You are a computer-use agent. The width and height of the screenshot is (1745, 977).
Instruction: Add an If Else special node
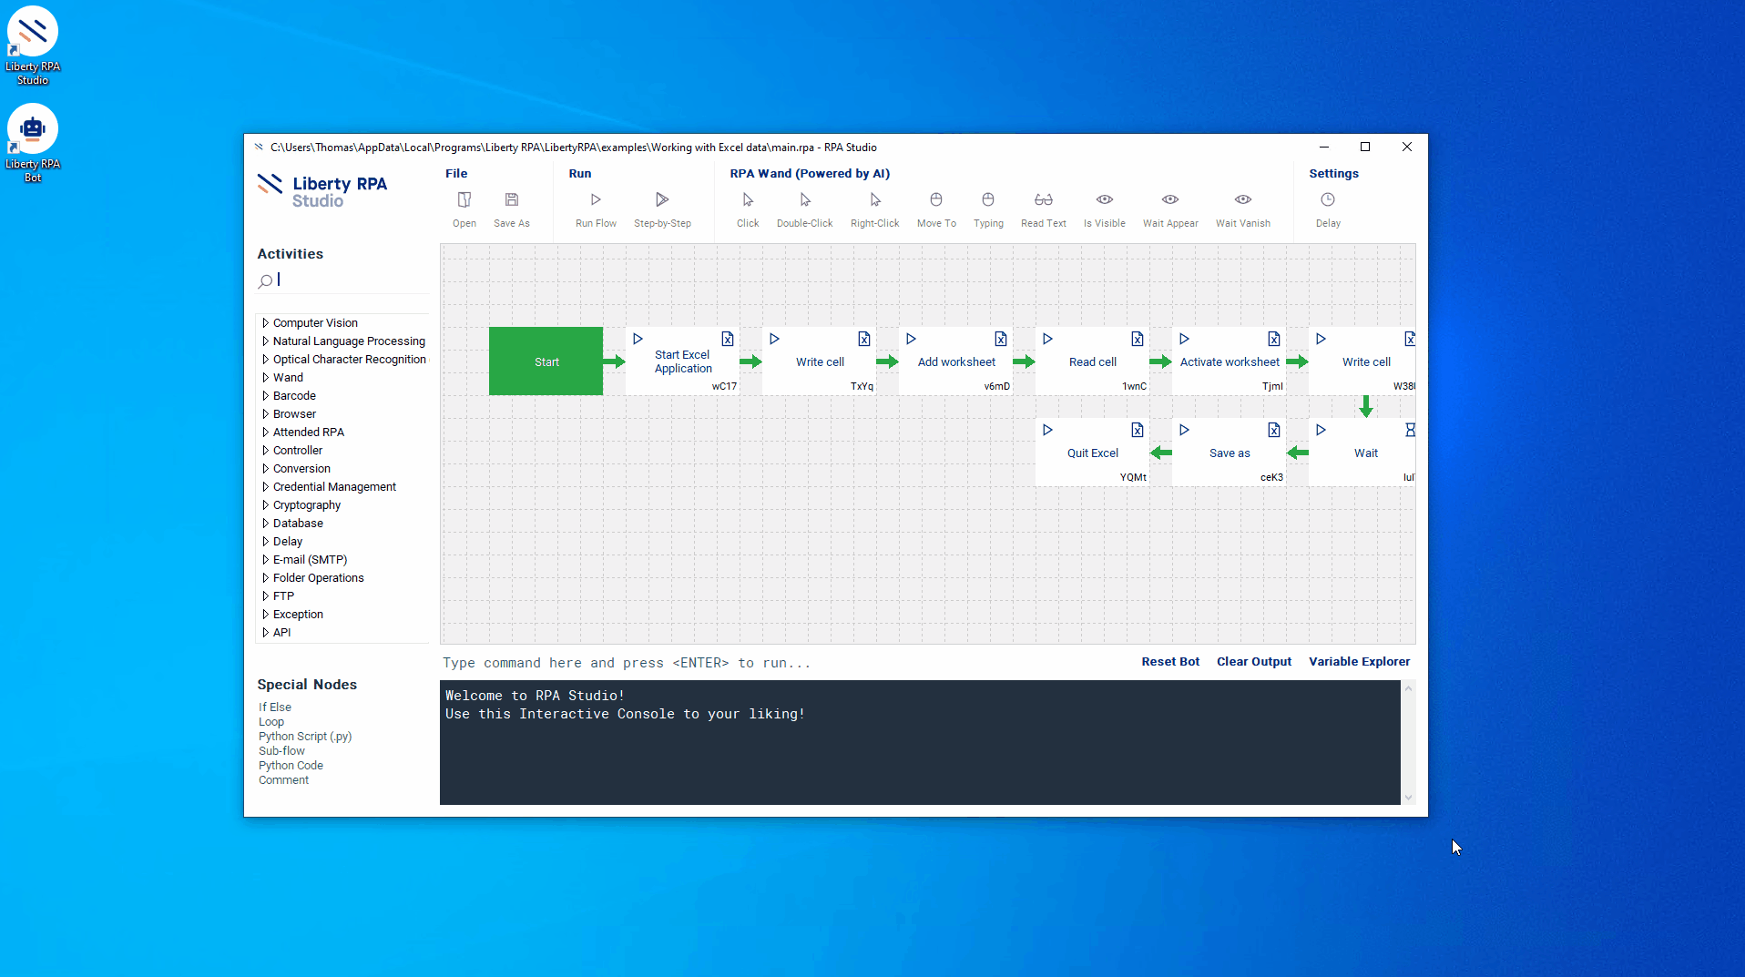pyautogui.click(x=274, y=707)
